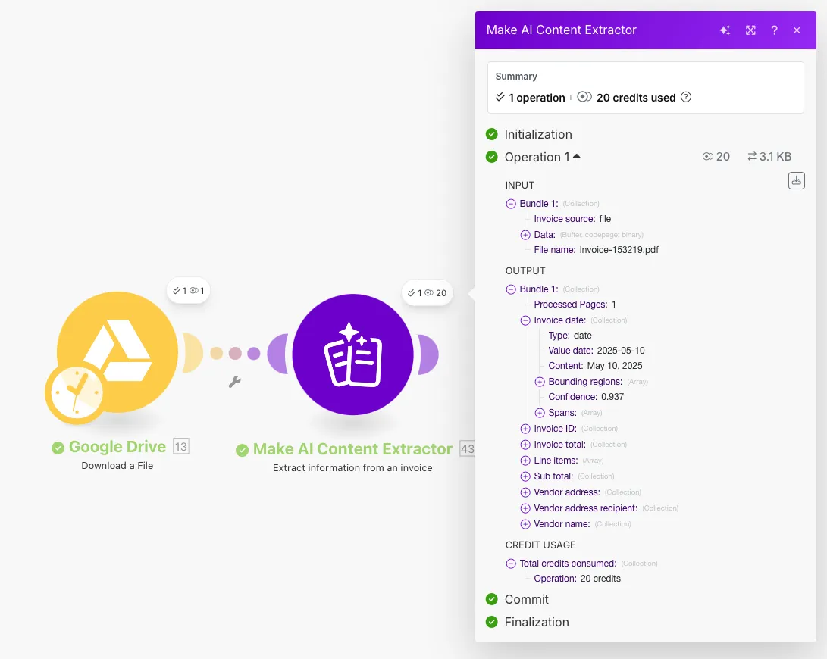827x659 pixels.
Task: Click the credits info help icon
Action: click(x=686, y=97)
